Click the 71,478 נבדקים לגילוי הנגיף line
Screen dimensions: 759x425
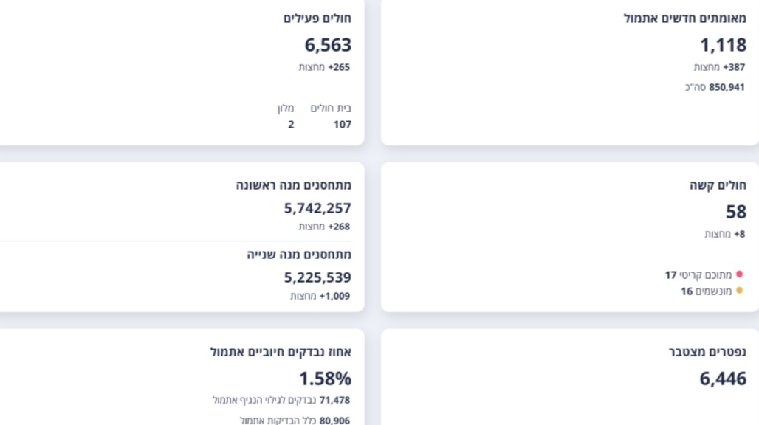pos(281,400)
